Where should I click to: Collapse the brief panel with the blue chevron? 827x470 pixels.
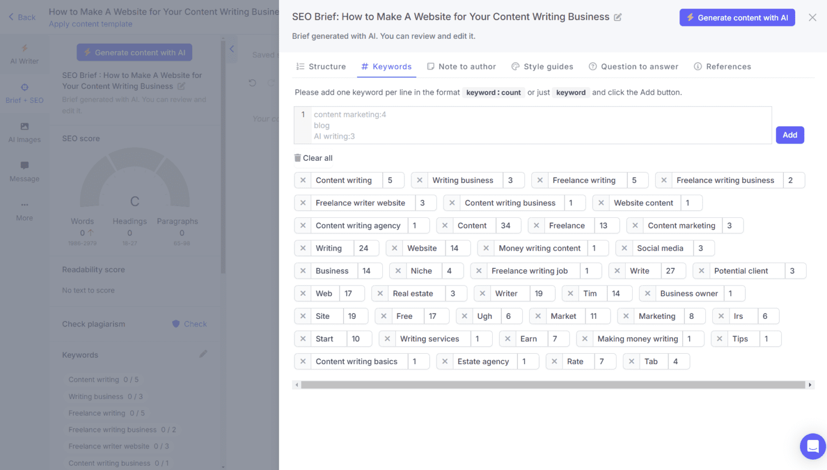coord(232,48)
